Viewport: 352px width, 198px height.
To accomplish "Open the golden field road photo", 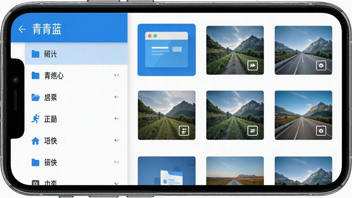I will [x=235, y=171].
